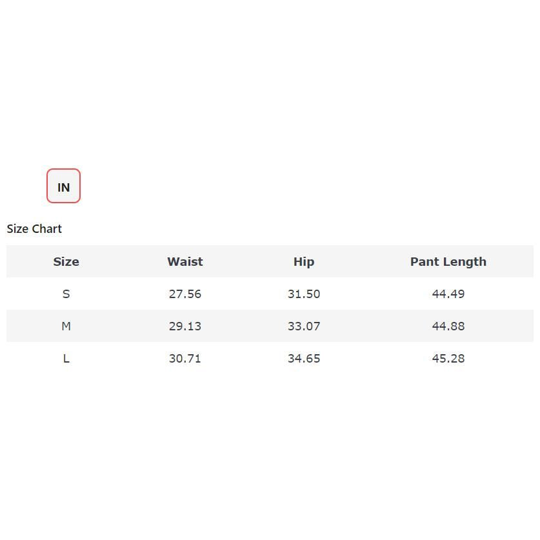Screen dimensions: 540x540
Task: Select hip value 33.07
Action: (303, 326)
